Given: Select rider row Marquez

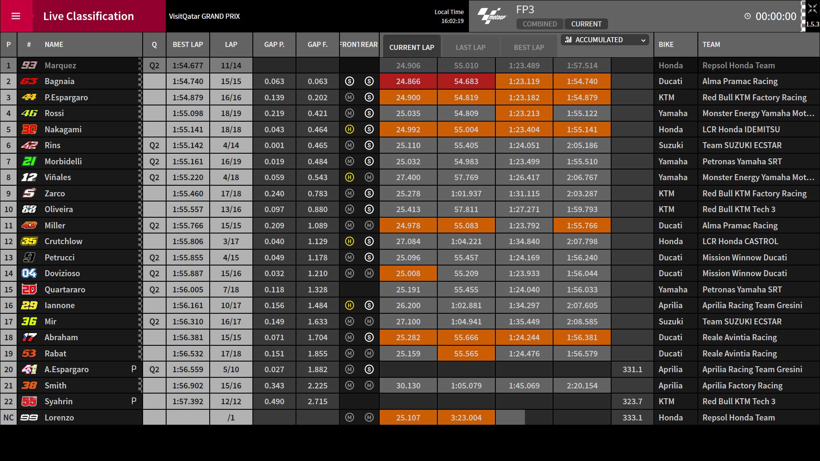Looking at the screenshot, I should pyautogui.click(x=410, y=65).
